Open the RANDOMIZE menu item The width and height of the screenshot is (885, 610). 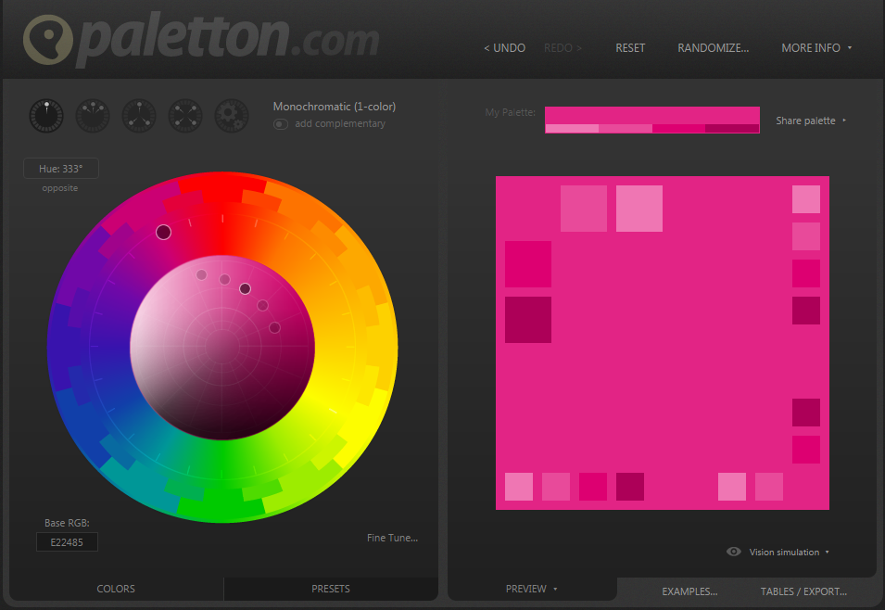(713, 48)
